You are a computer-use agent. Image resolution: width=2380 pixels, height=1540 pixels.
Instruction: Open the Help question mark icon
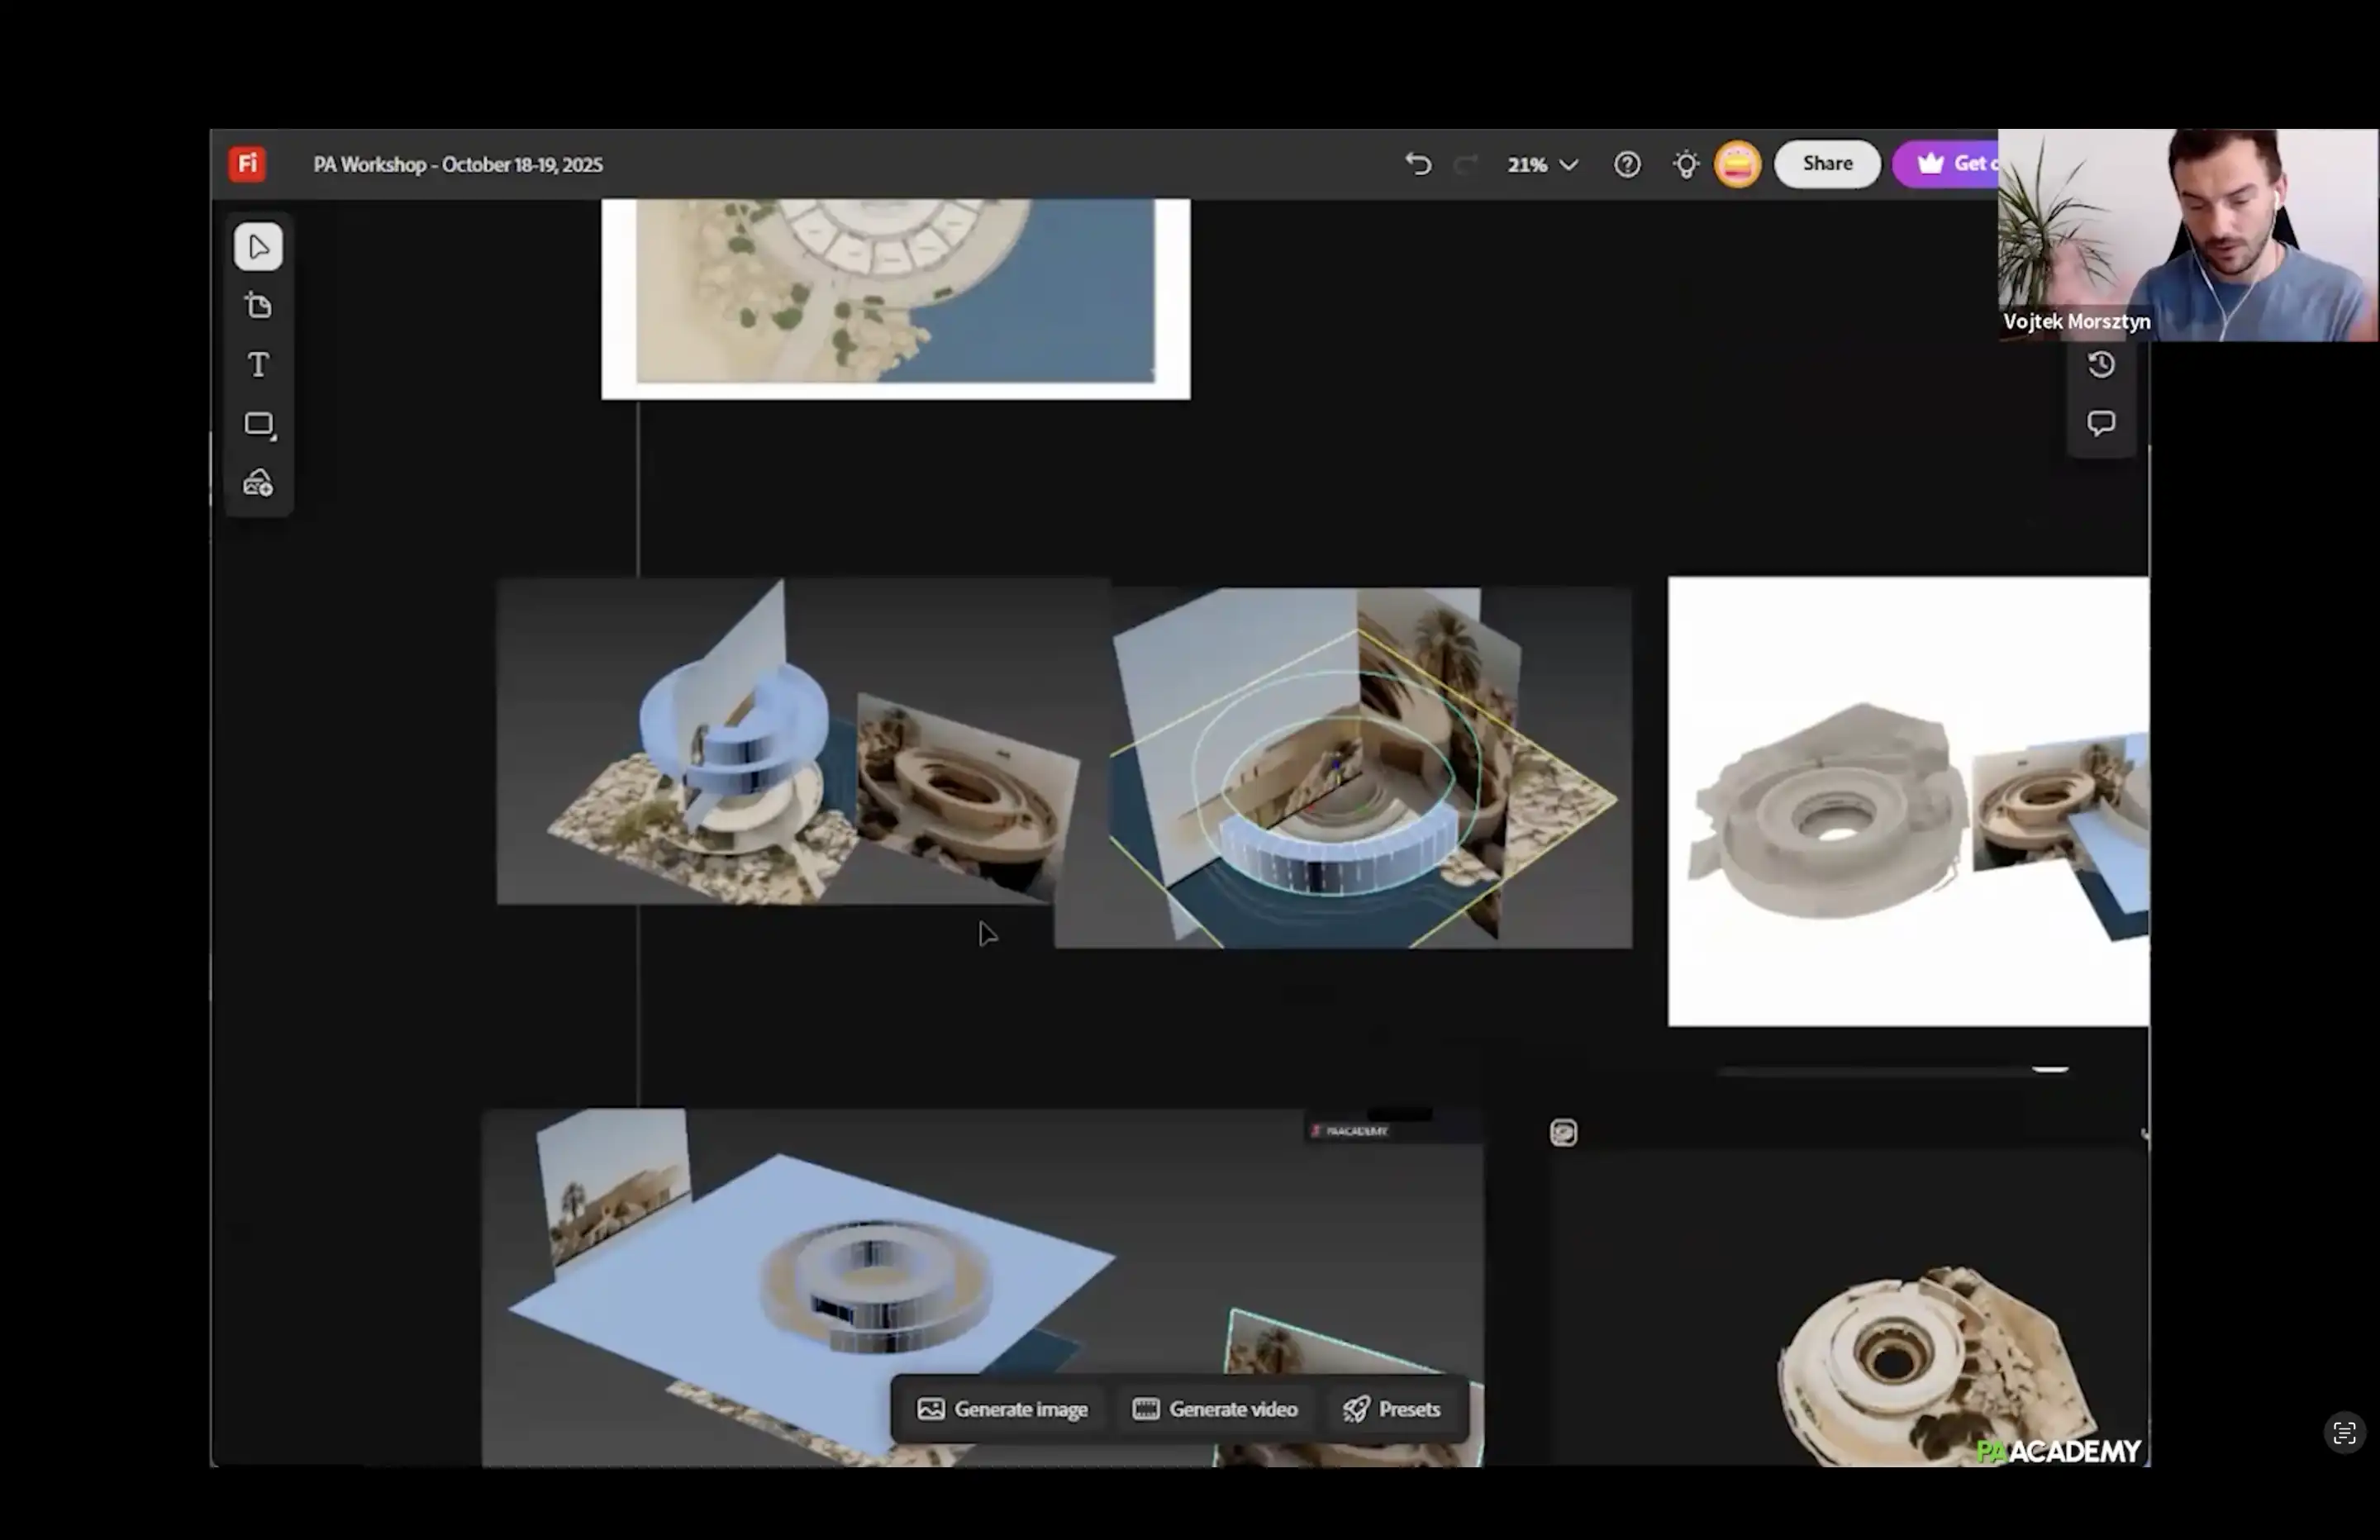click(1627, 164)
